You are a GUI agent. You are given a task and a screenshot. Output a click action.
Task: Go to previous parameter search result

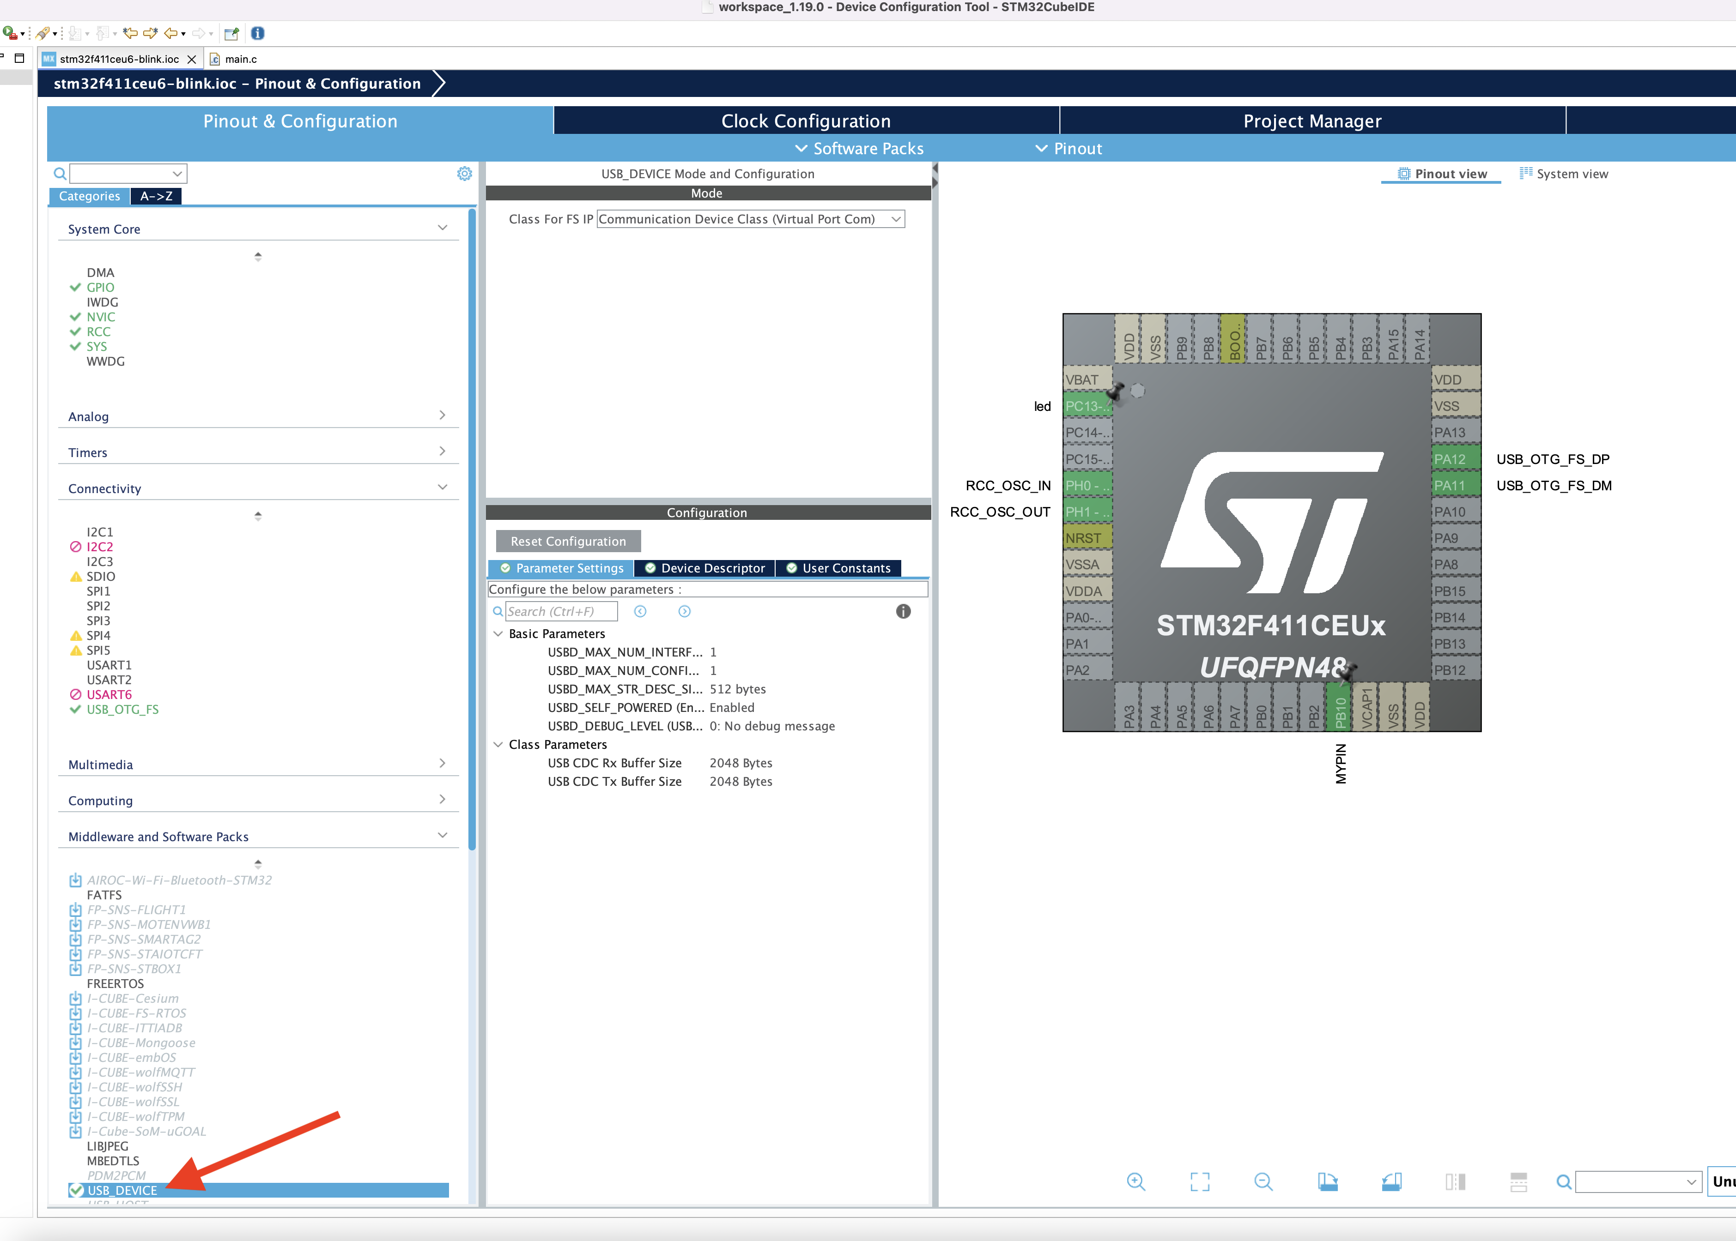tap(641, 611)
